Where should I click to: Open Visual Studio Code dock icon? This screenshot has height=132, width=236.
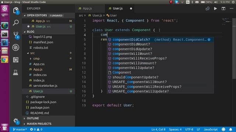[5, 43]
